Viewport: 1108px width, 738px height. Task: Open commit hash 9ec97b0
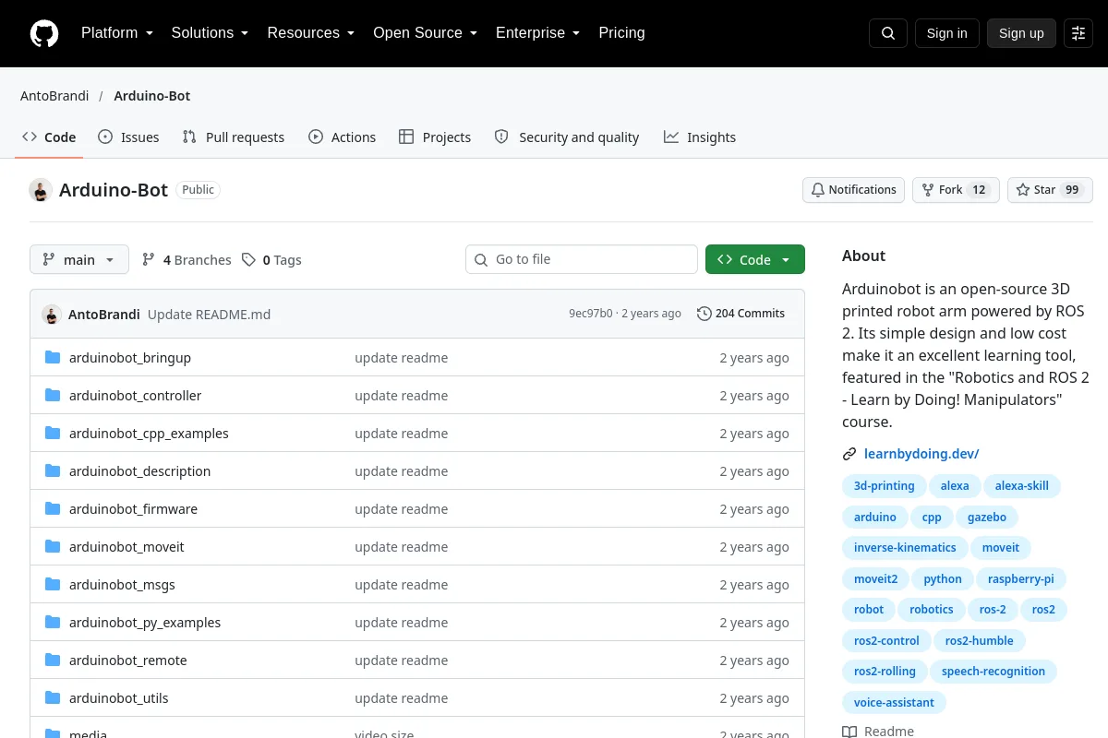[591, 314]
